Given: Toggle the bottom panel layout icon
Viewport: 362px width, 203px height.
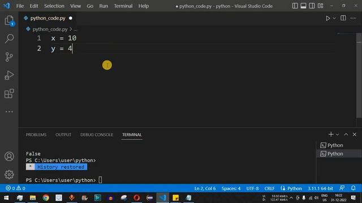Looking at the screenshot, I should tap(303, 6).
